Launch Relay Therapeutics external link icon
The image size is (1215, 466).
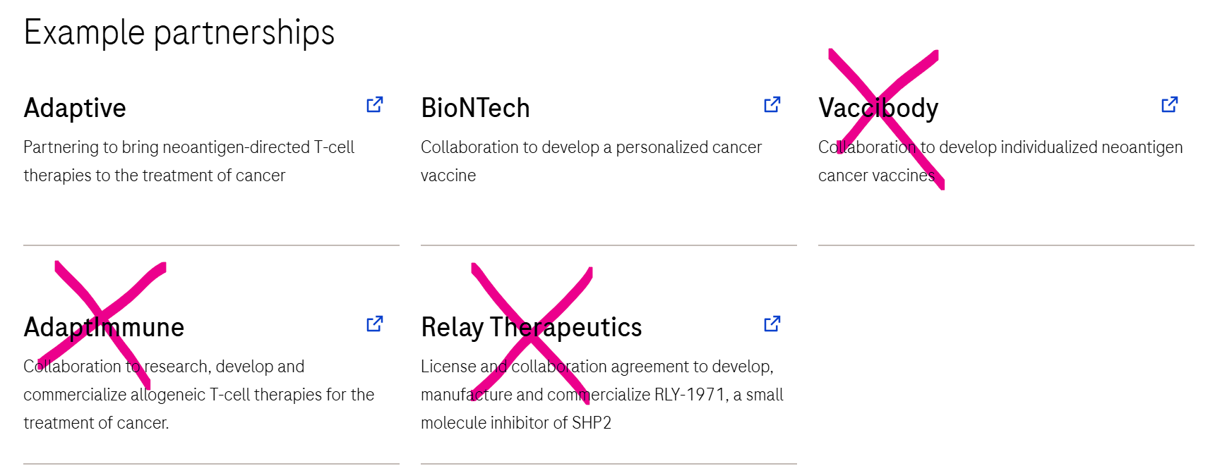(x=772, y=324)
